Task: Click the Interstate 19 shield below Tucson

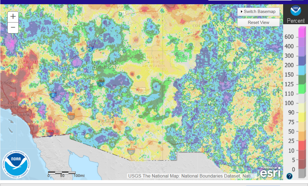Action: pos(131,151)
